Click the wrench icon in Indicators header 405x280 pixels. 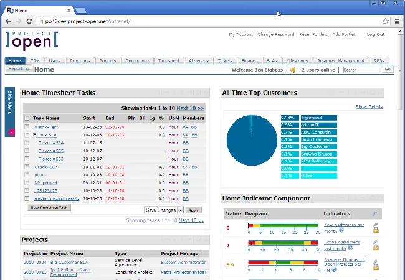tap(374, 213)
